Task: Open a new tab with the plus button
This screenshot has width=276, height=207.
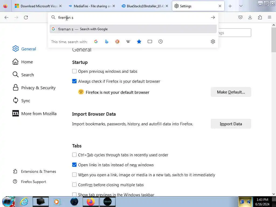Action: click(230, 6)
